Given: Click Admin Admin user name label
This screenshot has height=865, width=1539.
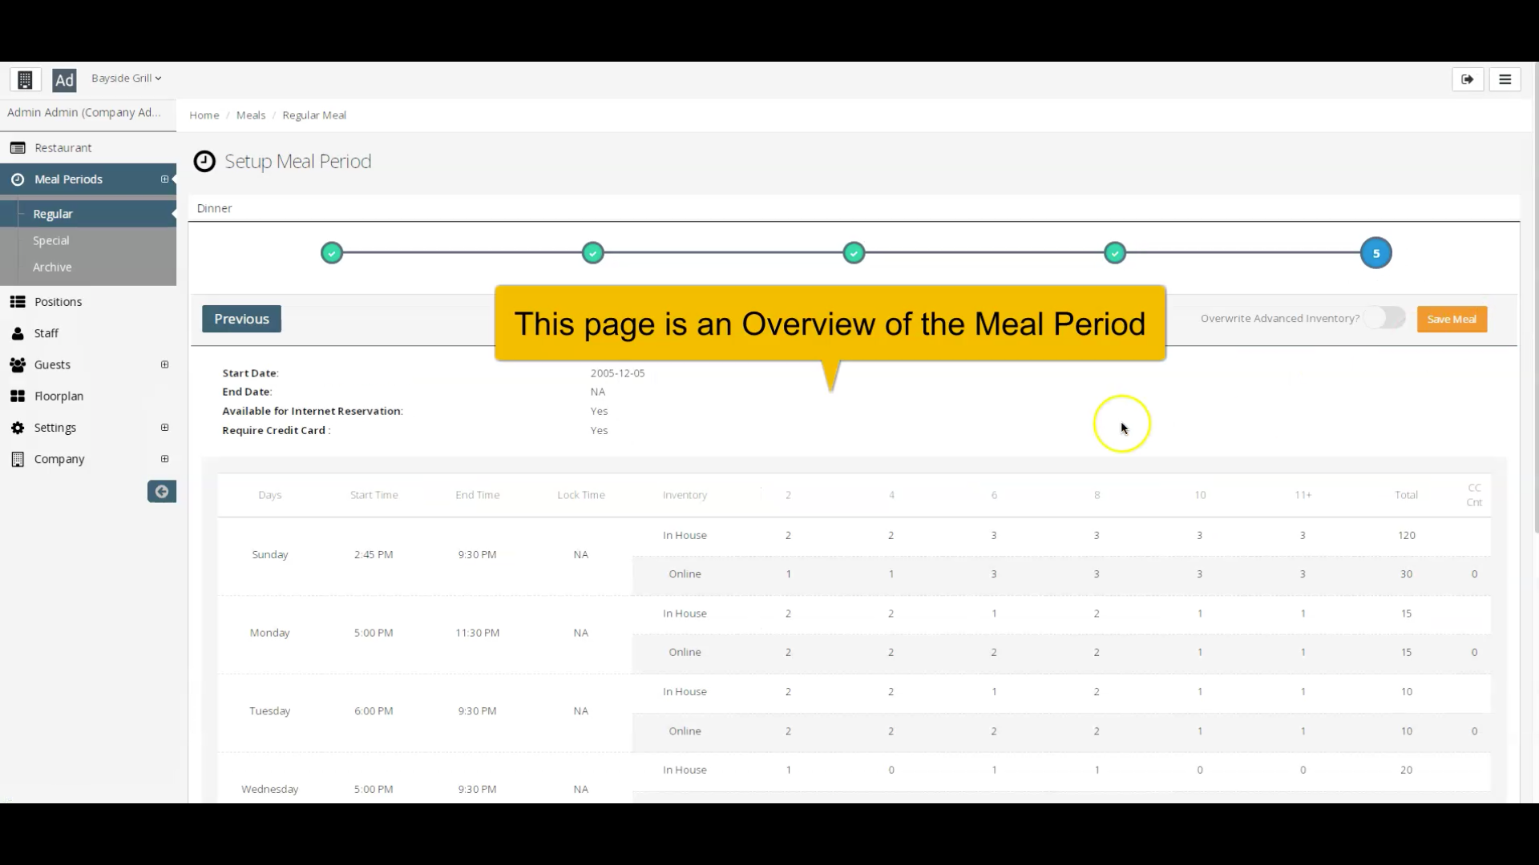Looking at the screenshot, I should click(84, 112).
